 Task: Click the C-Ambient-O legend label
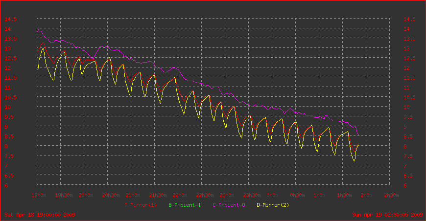(229, 205)
